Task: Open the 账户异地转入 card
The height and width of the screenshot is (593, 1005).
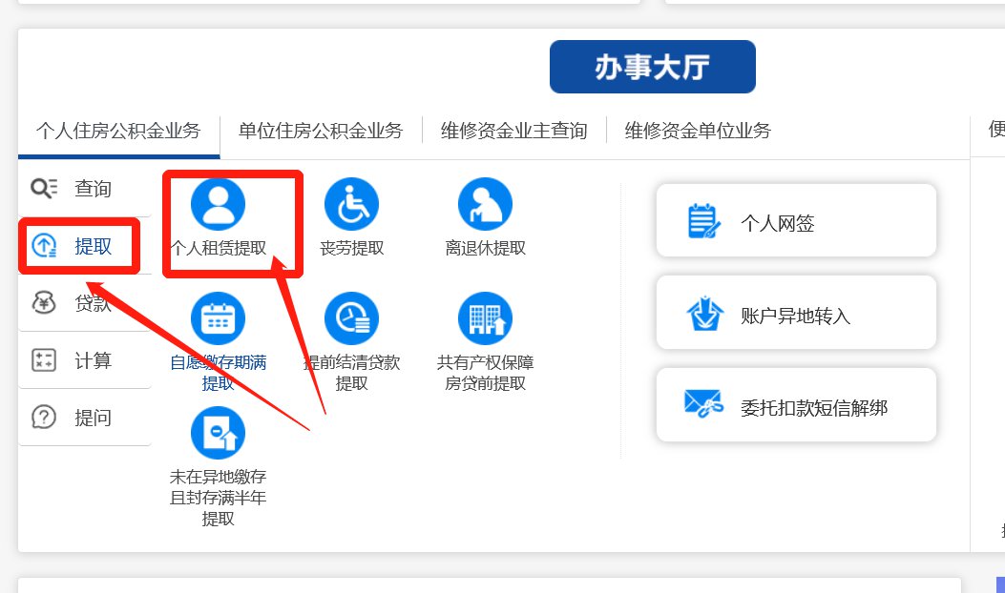Action: tap(796, 313)
